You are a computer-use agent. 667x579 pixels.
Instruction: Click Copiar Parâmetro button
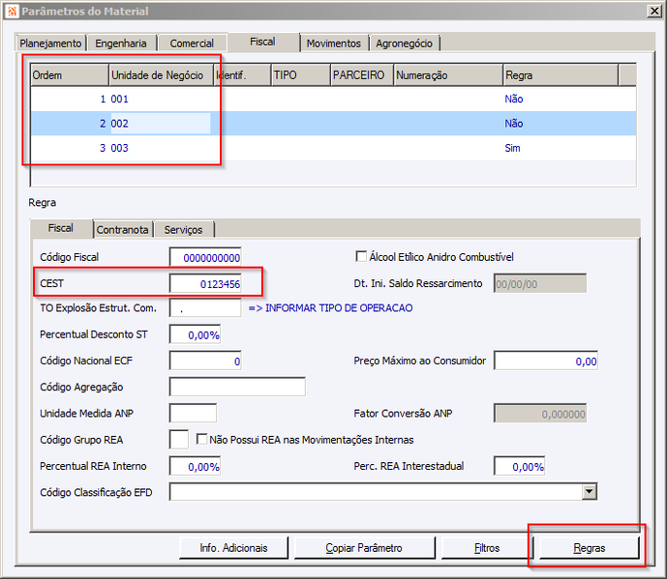pyautogui.click(x=364, y=548)
